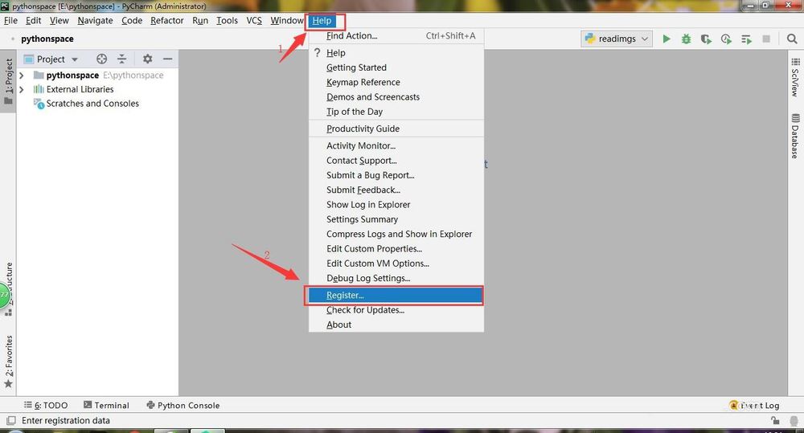
Task: Open the Run menu
Action: (200, 21)
